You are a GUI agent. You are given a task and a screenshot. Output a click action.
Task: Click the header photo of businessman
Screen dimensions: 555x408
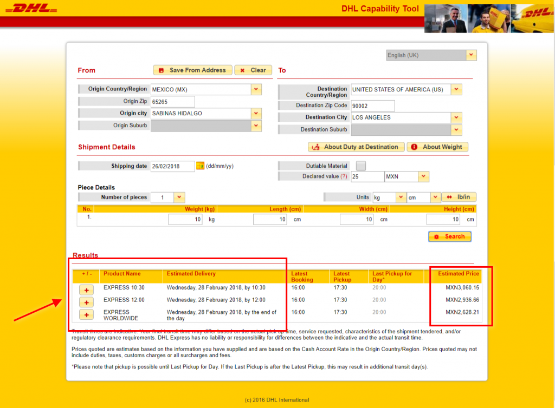click(x=446, y=18)
